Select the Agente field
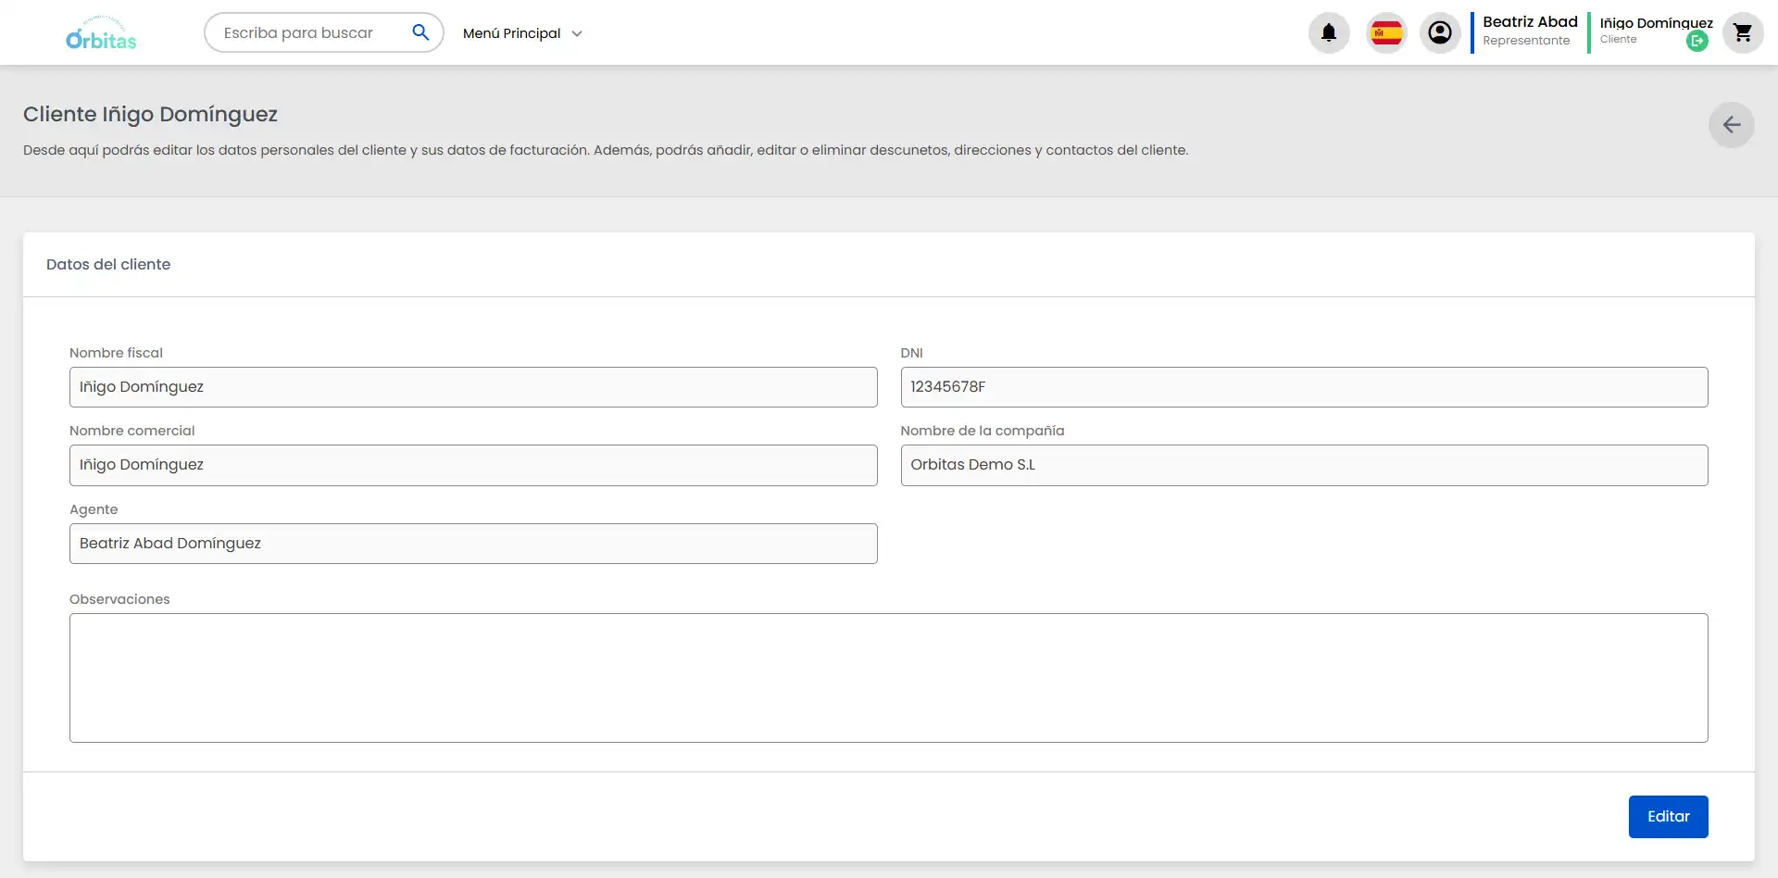 [x=473, y=544]
